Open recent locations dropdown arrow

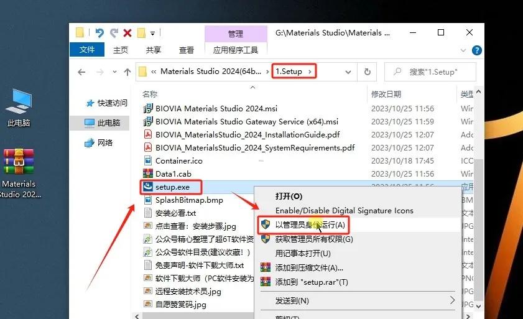(114, 72)
